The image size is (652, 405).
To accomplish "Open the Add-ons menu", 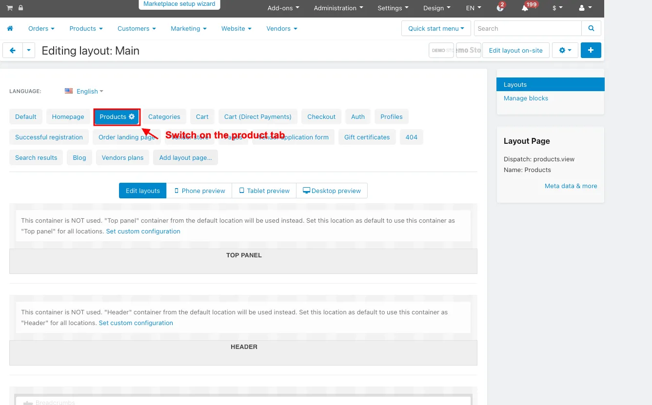I will pyautogui.click(x=283, y=8).
